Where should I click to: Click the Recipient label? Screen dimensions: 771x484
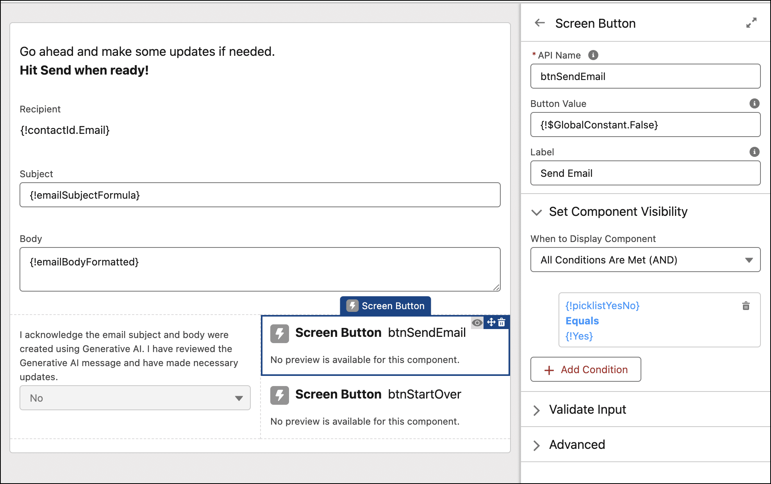click(40, 109)
